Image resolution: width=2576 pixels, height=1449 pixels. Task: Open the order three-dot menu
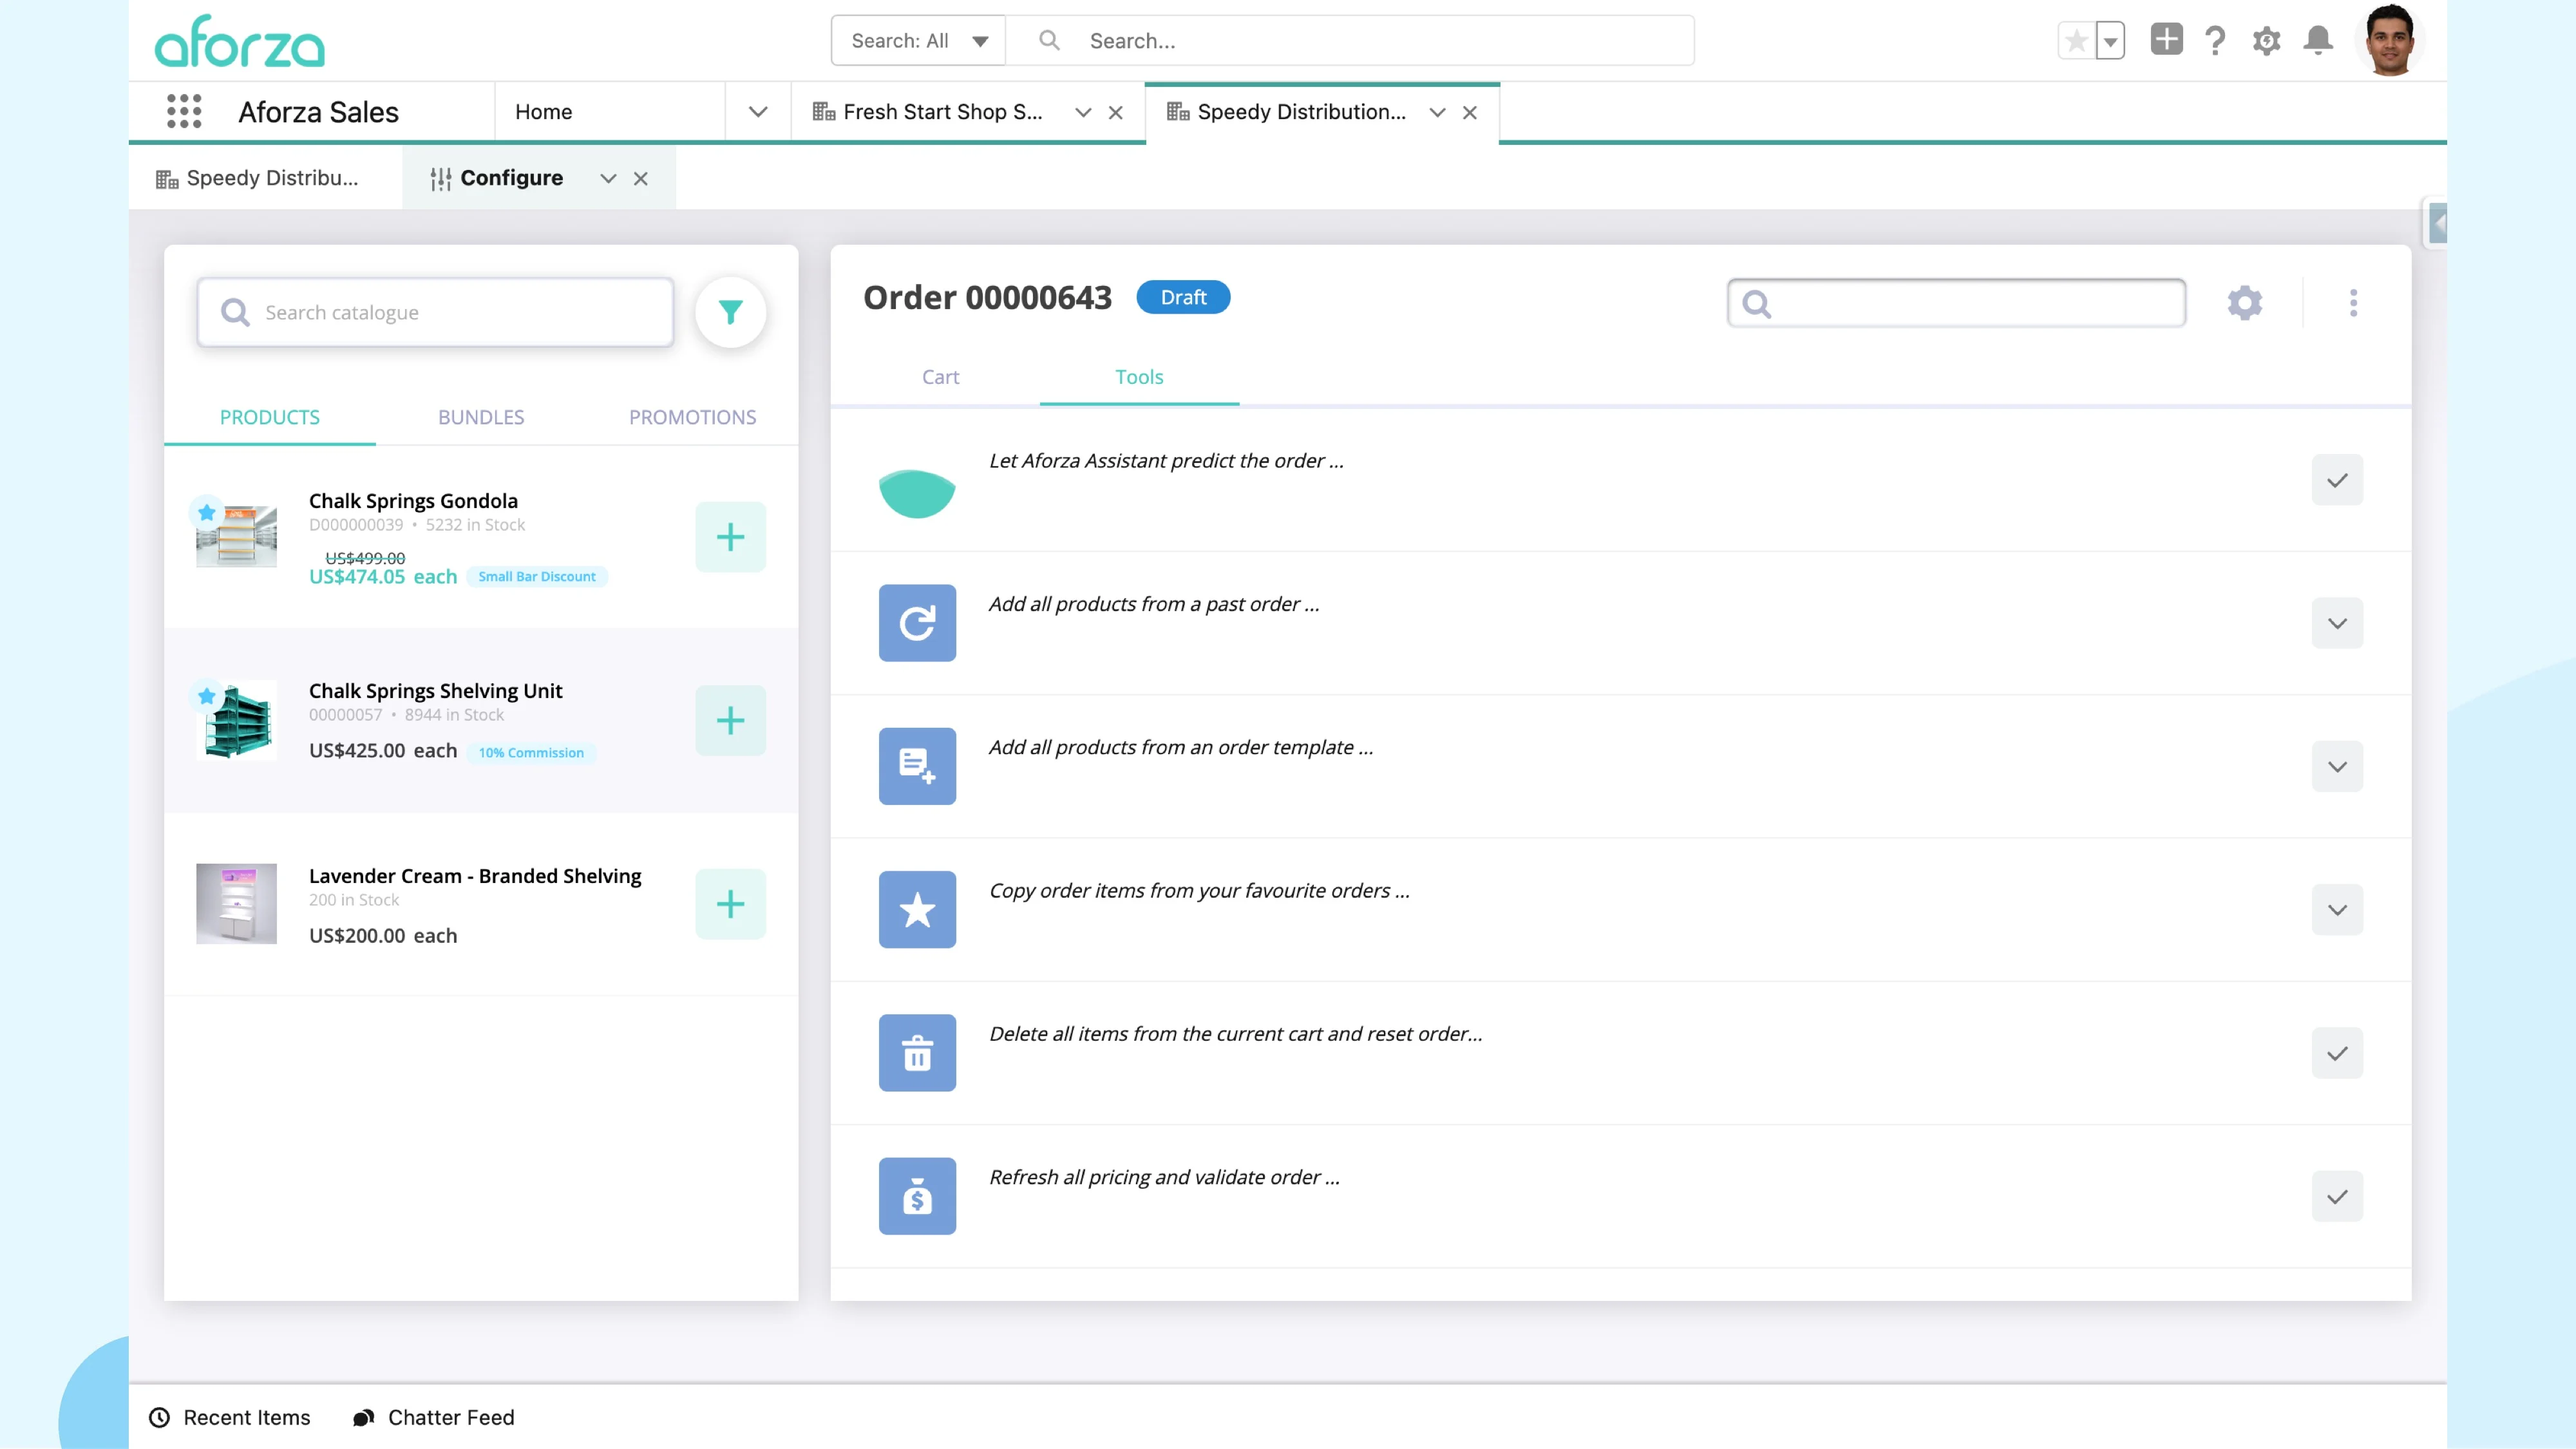tap(2353, 303)
